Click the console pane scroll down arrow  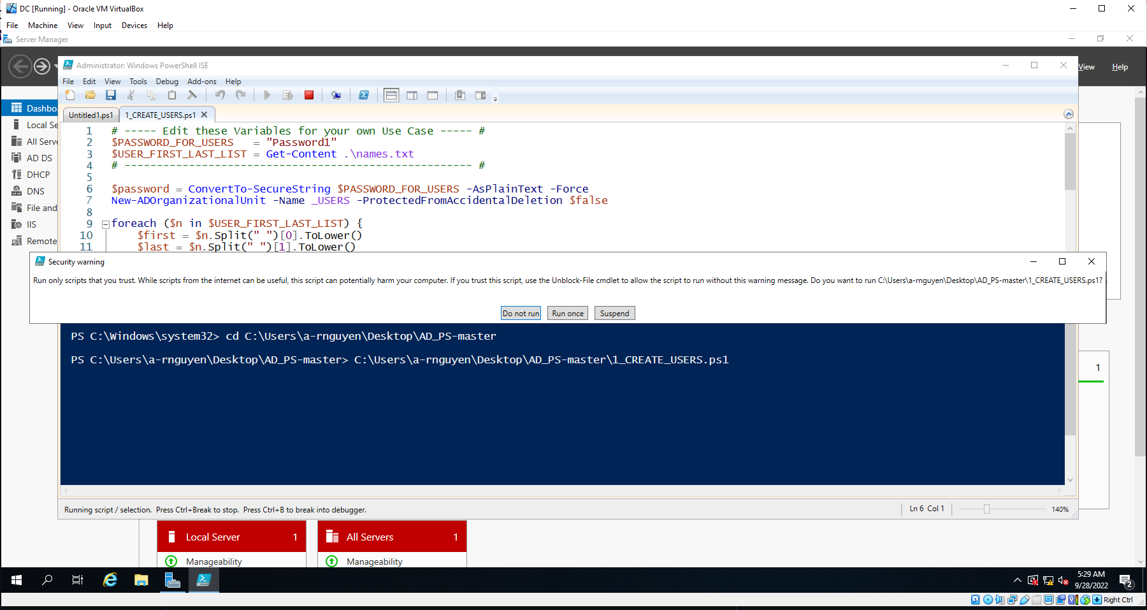pos(1070,480)
